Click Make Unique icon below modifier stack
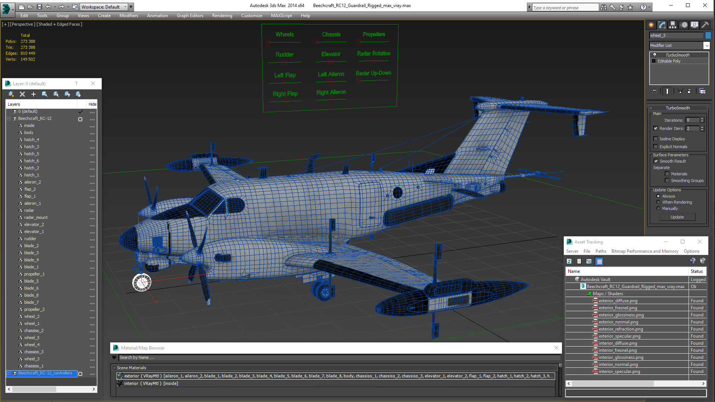Image resolution: width=715 pixels, height=402 pixels. 680,91
